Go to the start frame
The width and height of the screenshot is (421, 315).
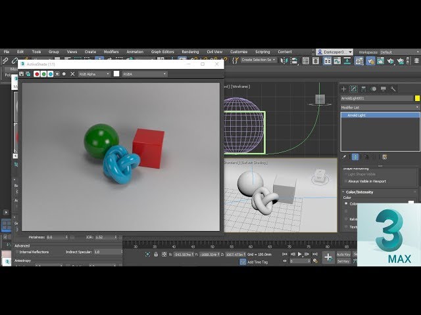(x=285, y=254)
